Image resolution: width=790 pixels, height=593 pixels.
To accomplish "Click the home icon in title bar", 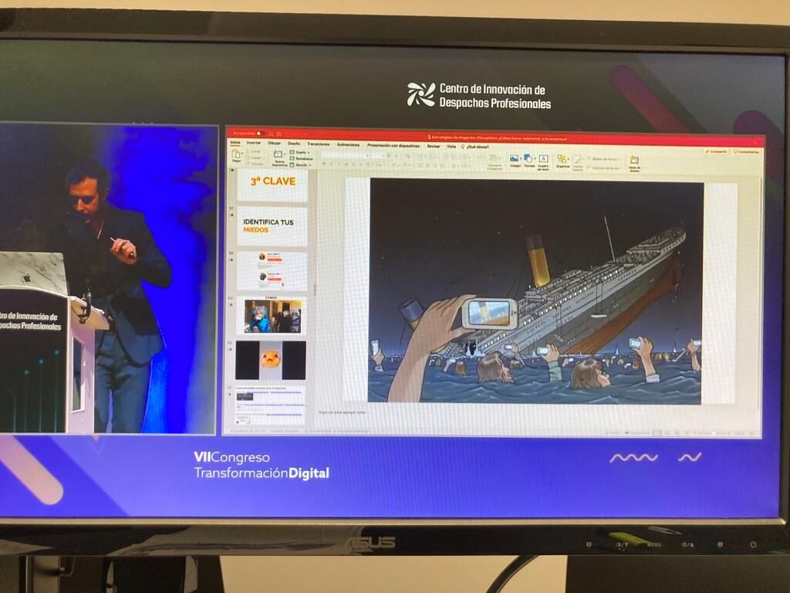I will point(271,134).
